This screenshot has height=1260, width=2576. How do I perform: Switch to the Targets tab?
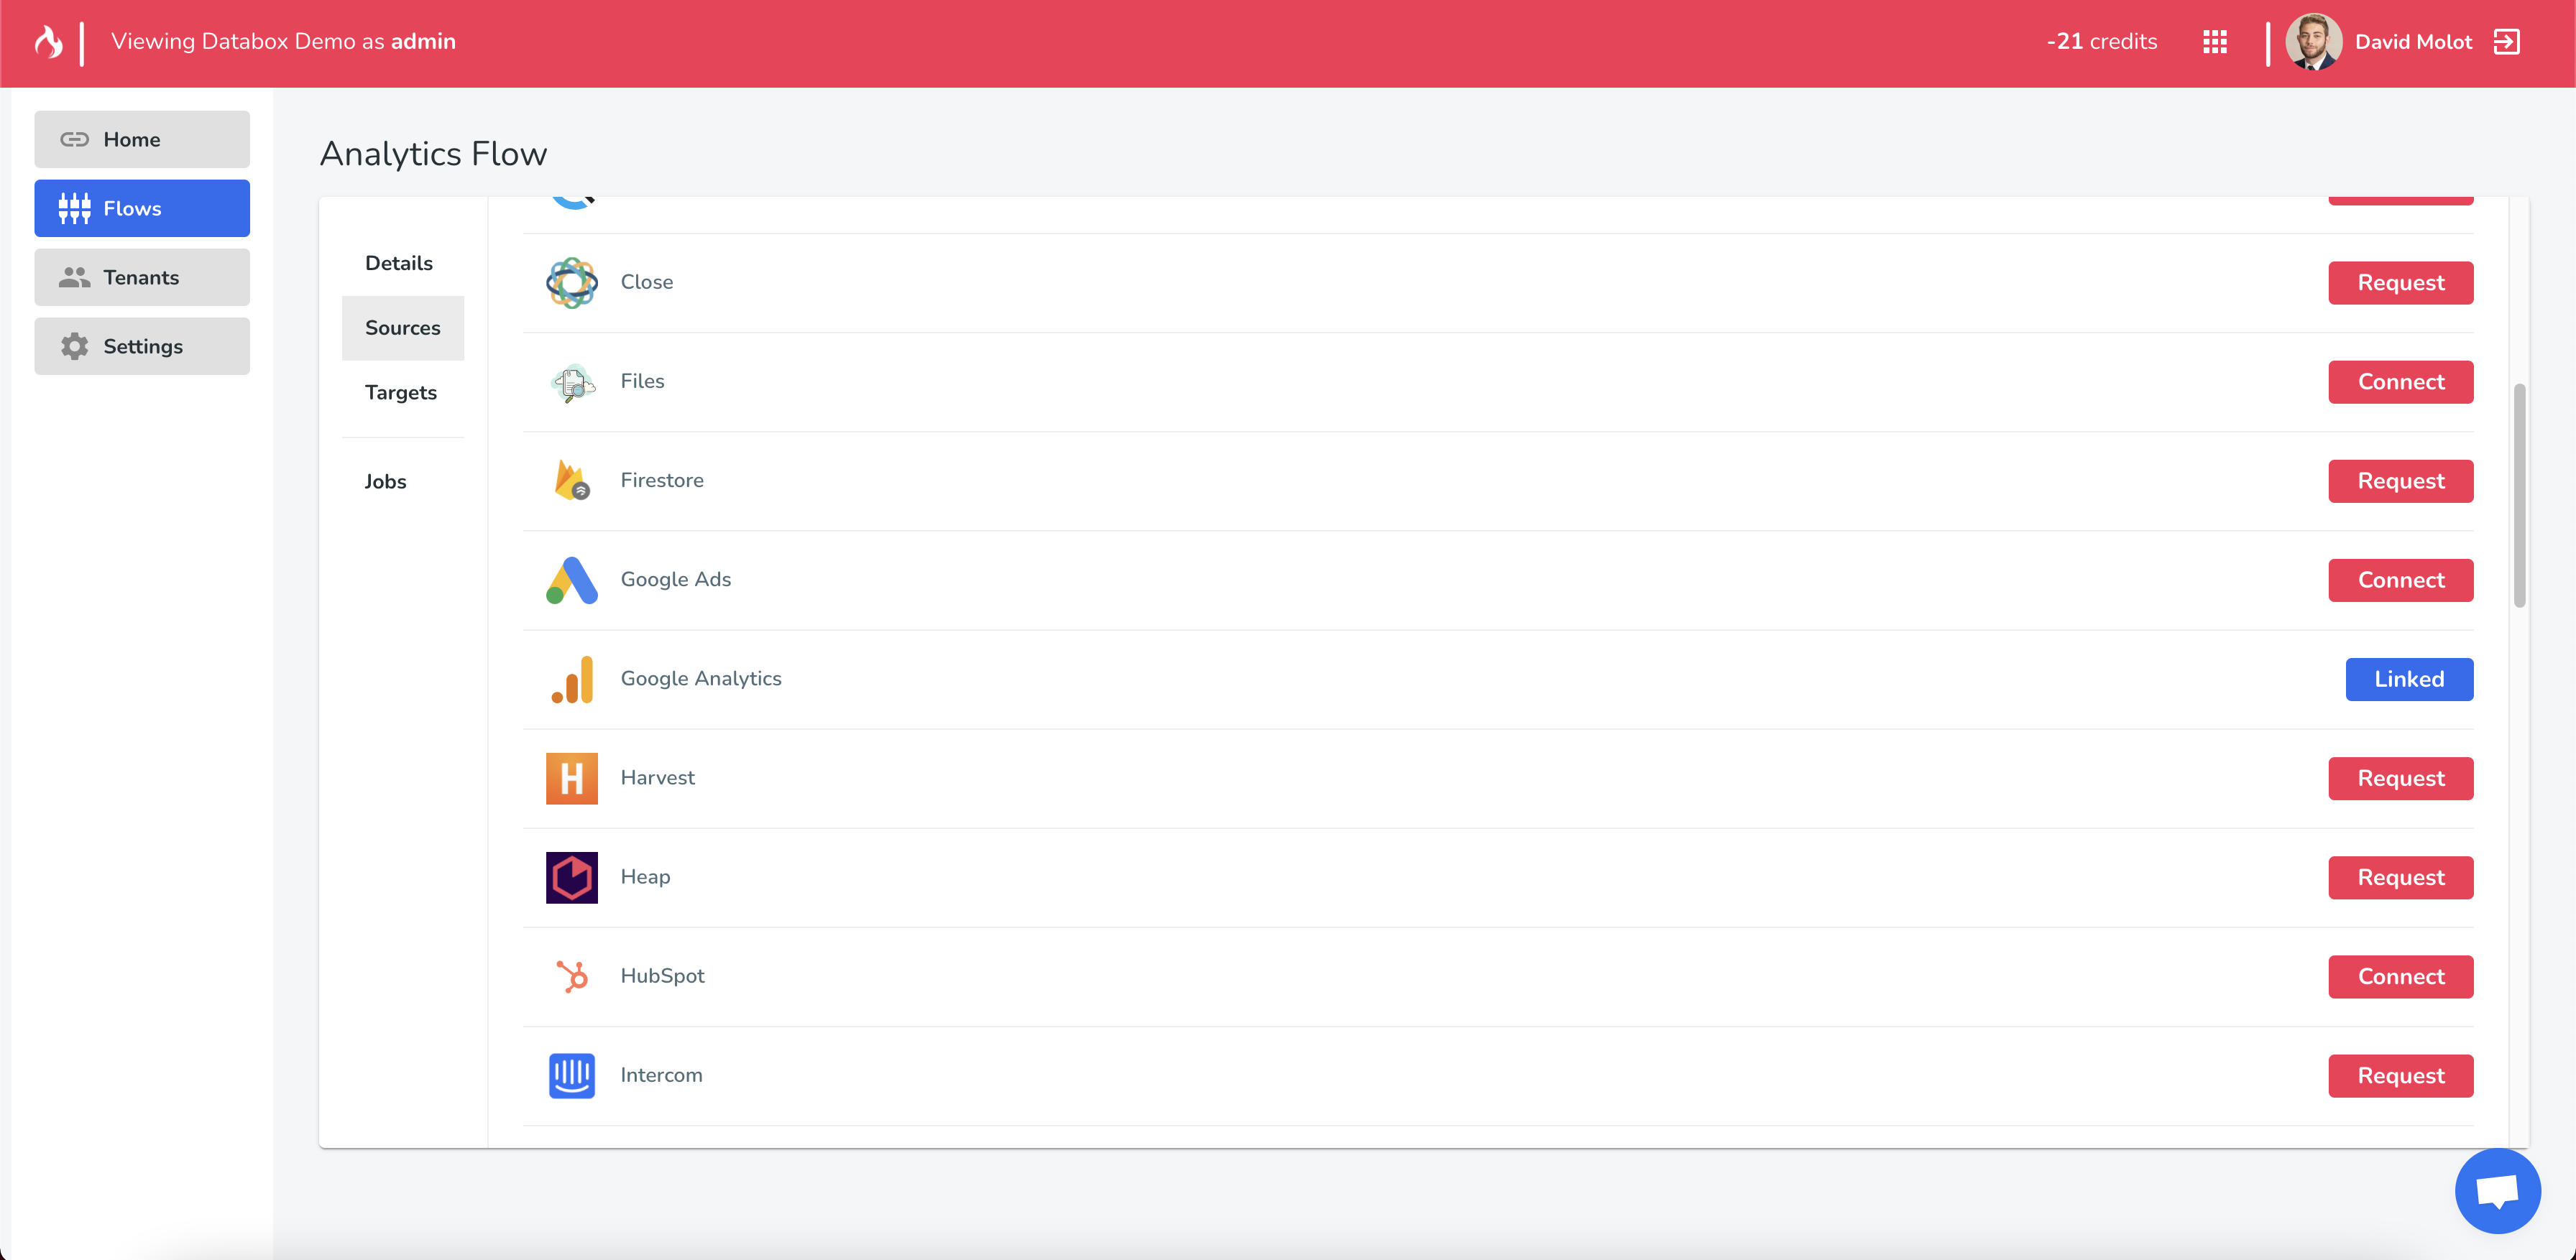pos(401,393)
